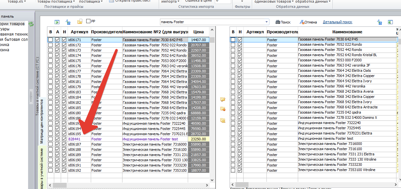The height and width of the screenshot is (189, 401).
Task: Click the folder-with-pencil link icon between tables
Action: (223, 99)
